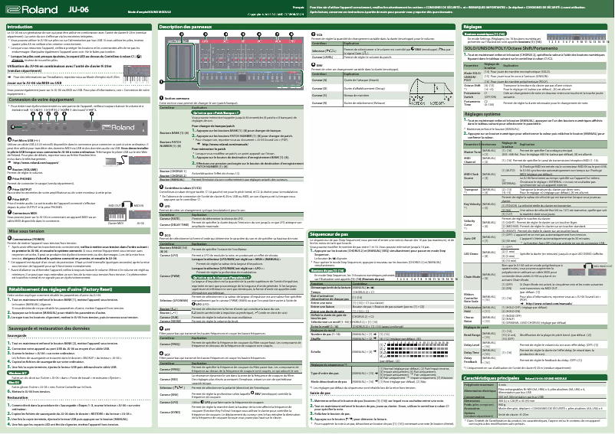This screenshot has width=615, height=434.
Task: Click the 'largeur d'impulsion' green badge
Action: click(x=221, y=277)
